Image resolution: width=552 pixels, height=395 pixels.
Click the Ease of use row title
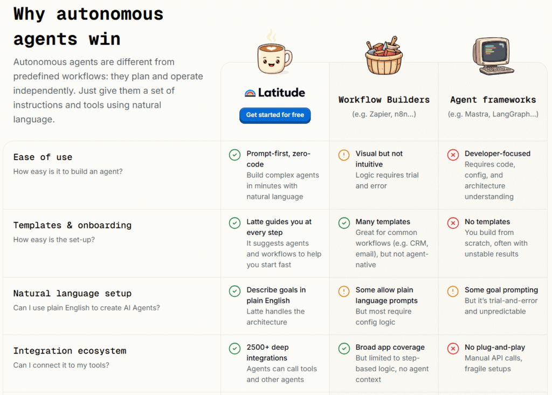point(43,157)
